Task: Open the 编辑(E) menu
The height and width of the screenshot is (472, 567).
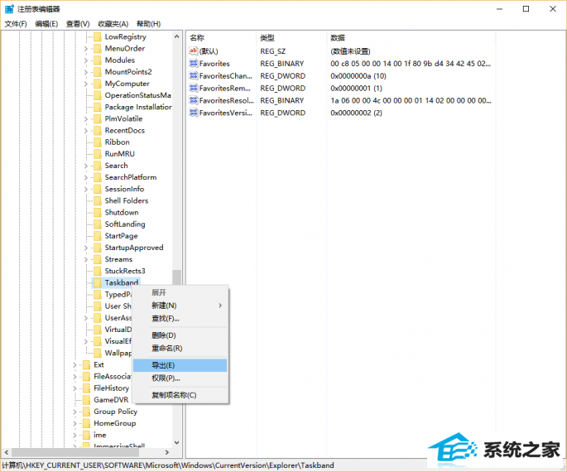Action: pyautogui.click(x=46, y=24)
